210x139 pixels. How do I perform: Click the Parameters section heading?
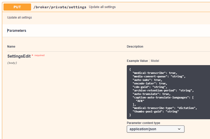click(17, 31)
